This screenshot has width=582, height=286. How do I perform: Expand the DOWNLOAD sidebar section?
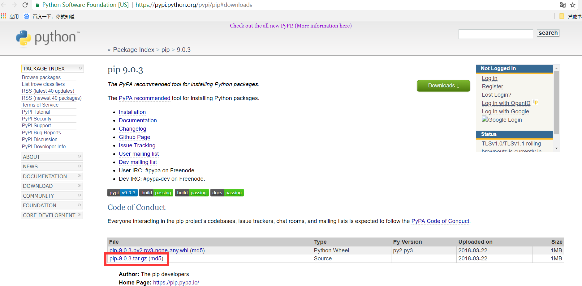(52, 186)
